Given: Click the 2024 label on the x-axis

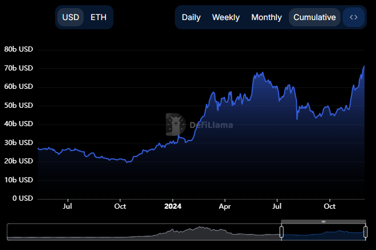Looking at the screenshot, I should [x=173, y=205].
